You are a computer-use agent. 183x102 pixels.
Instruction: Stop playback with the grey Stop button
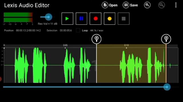(x=124, y=19)
